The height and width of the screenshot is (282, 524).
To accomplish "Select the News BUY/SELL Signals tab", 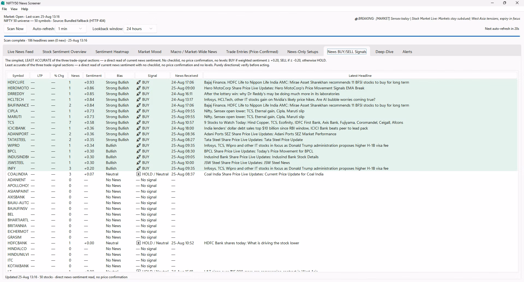I will point(347,52).
